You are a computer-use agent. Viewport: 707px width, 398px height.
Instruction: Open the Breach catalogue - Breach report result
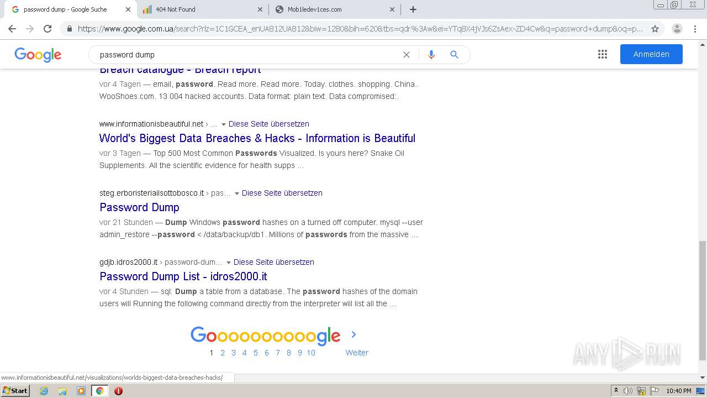click(180, 70)
